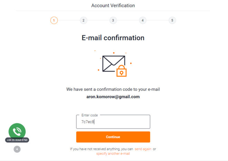Select step 4 in the progress indicator
Viewport: 228px width, 161px height.
143,20
